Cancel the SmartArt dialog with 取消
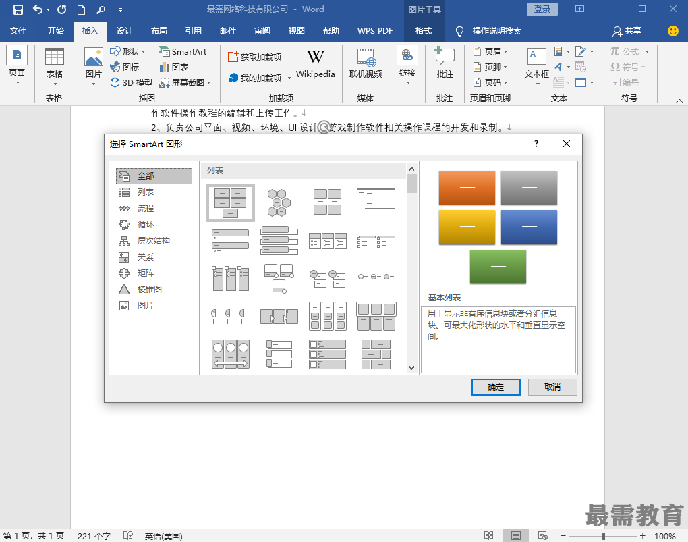 click(552, 387)
